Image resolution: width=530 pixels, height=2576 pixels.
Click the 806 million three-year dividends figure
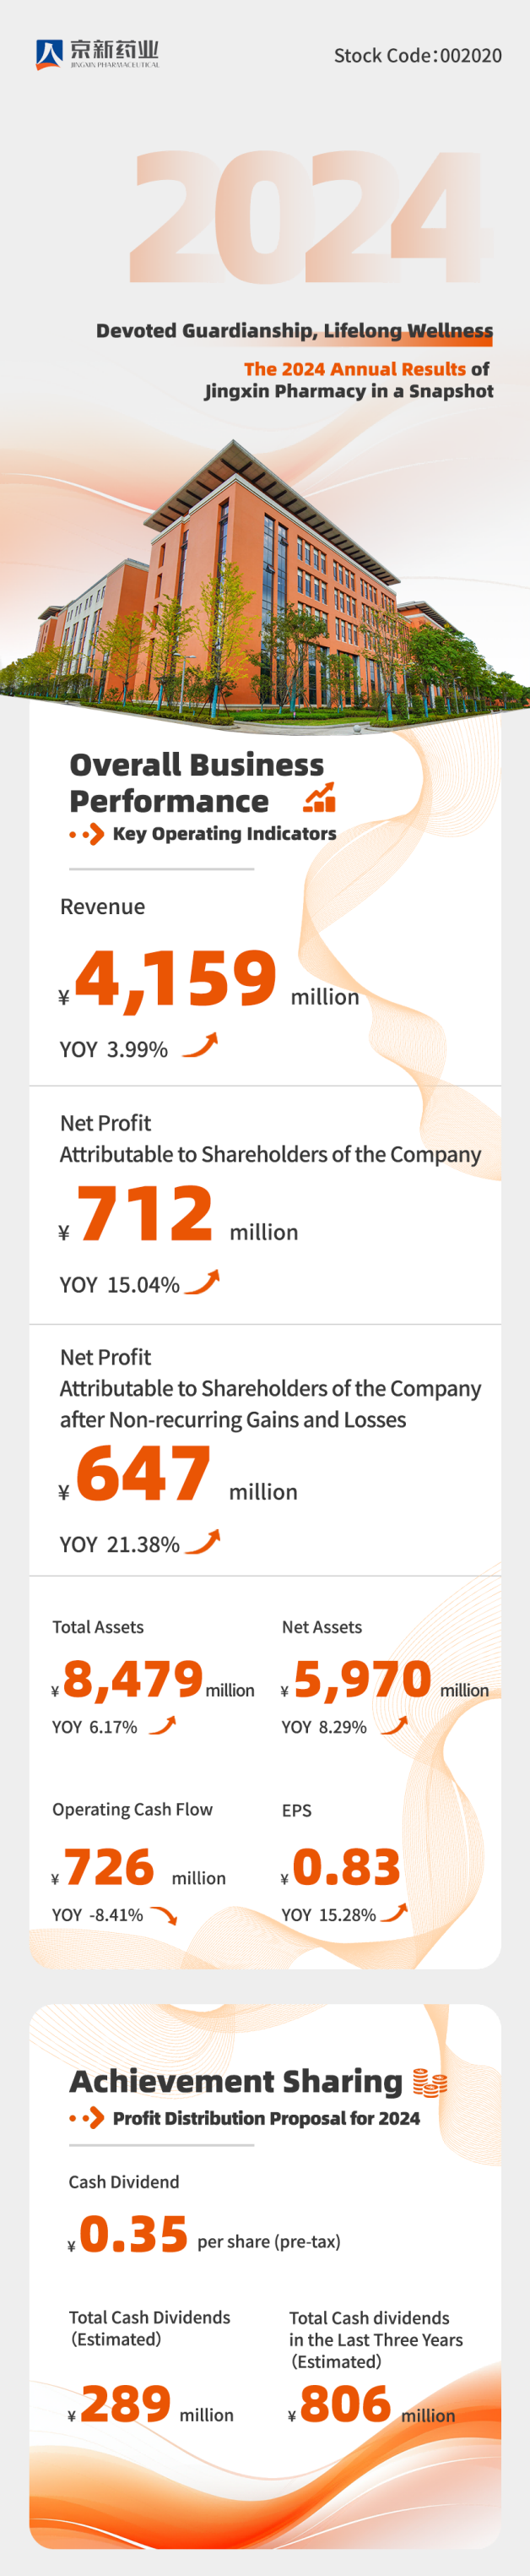coord(345,2405)
